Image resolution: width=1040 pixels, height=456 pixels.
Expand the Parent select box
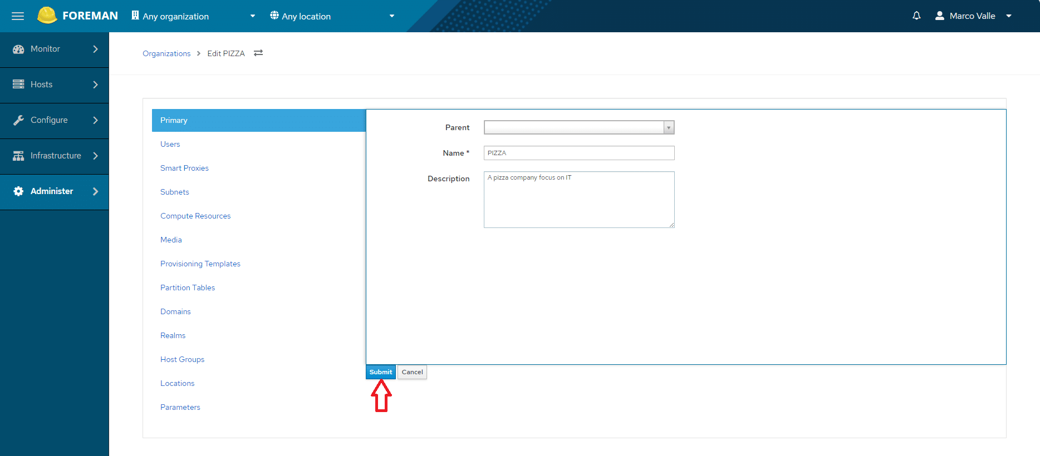[x=579, y=127]
